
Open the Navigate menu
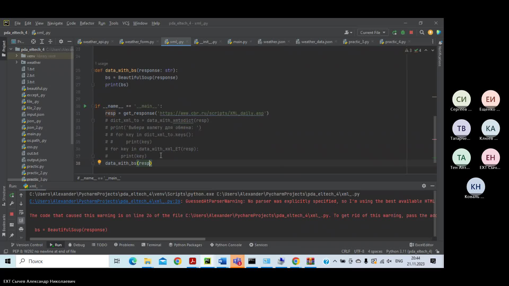coord(55,23)
